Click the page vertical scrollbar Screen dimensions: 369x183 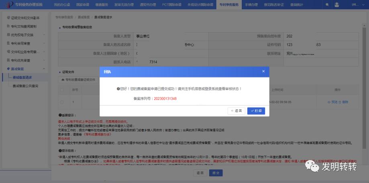(x=365, y=88)
